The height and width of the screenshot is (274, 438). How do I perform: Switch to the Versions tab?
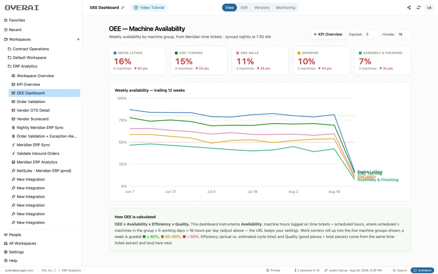262,7
